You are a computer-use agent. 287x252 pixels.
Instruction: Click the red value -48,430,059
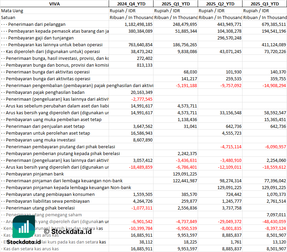coord(274,222)
